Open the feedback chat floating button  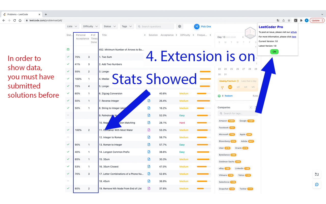pyautogui.click(x=317, y=184)
